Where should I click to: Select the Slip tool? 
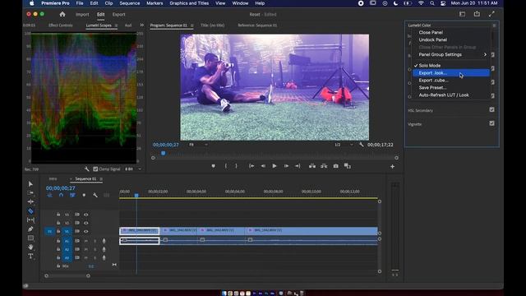30,220
